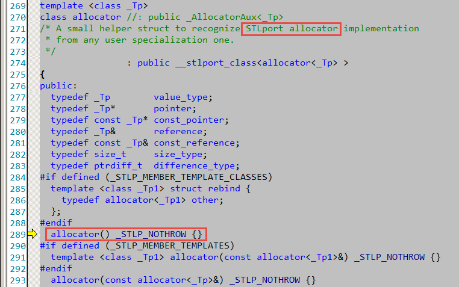This screenshot has width=459, height=287.
Task: Click the word 'implementation' in the comment
Action: (x=381, y=29)
